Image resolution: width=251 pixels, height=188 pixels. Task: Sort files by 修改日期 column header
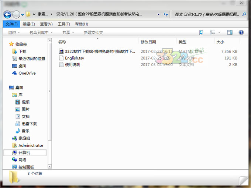[148, 42]
